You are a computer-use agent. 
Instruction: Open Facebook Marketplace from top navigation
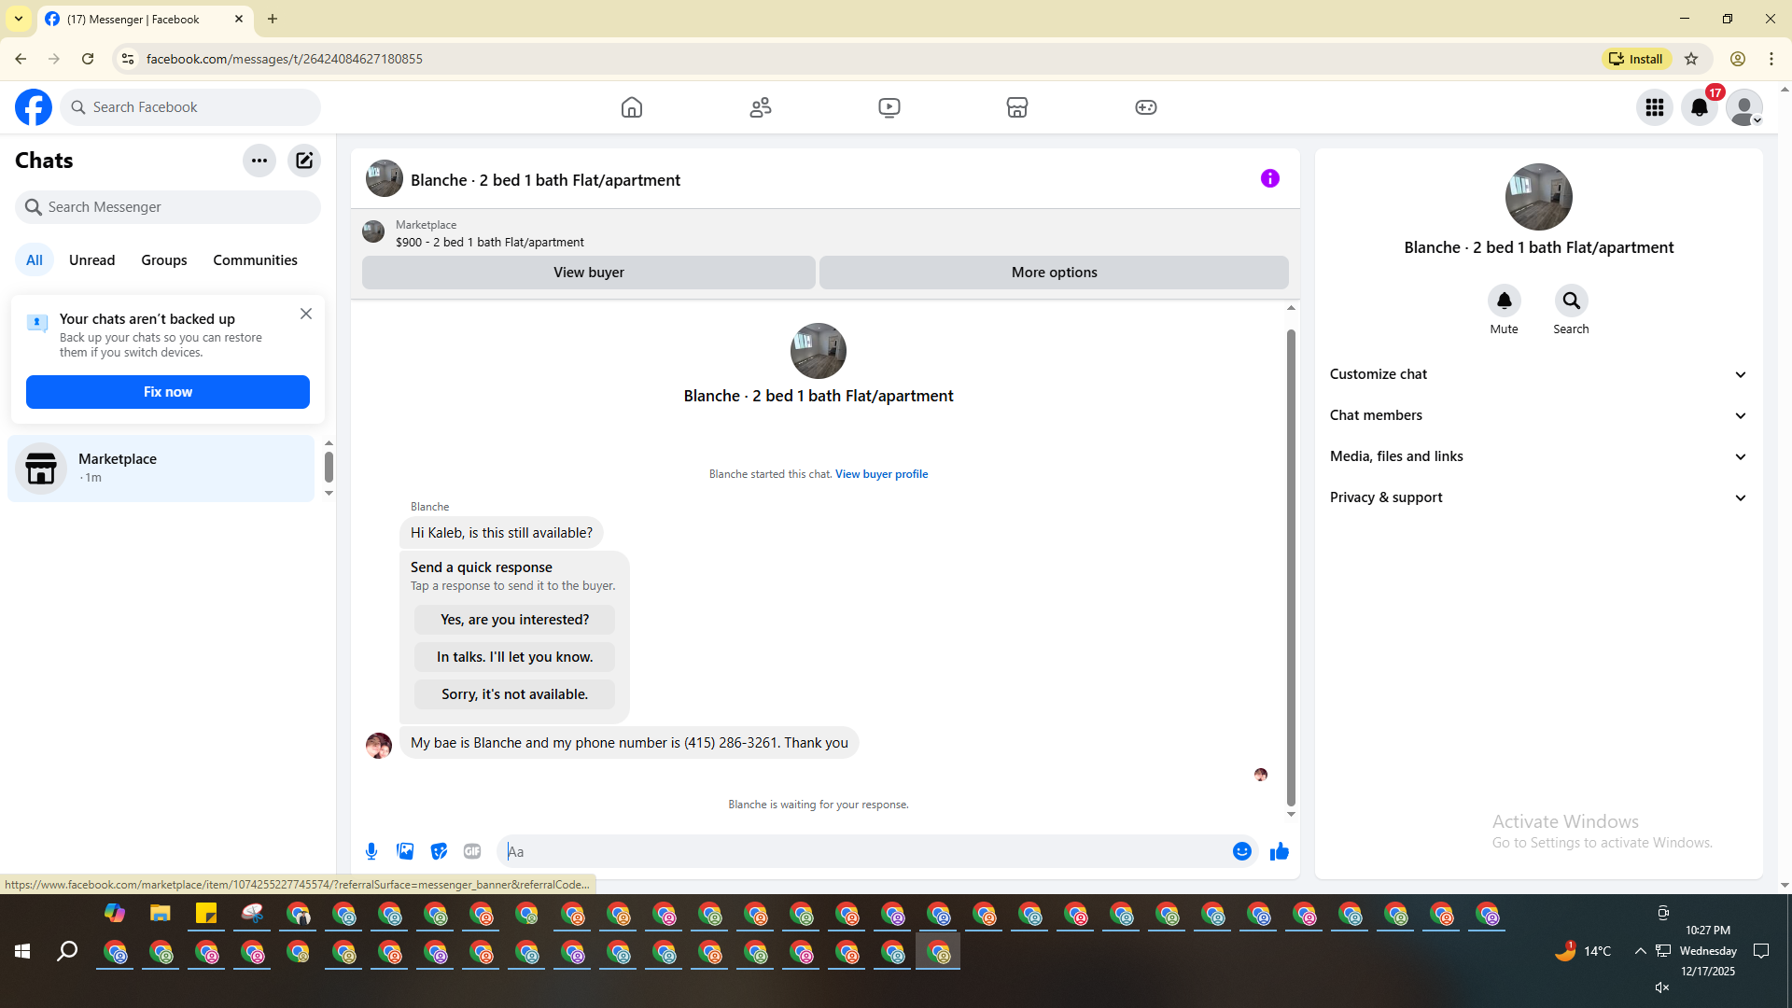pyautogui.click(x=1017, y=107)
